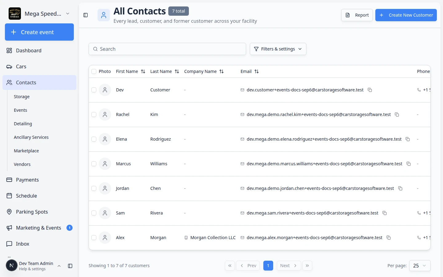Check the box for Rachel Kim

(94, 114)
